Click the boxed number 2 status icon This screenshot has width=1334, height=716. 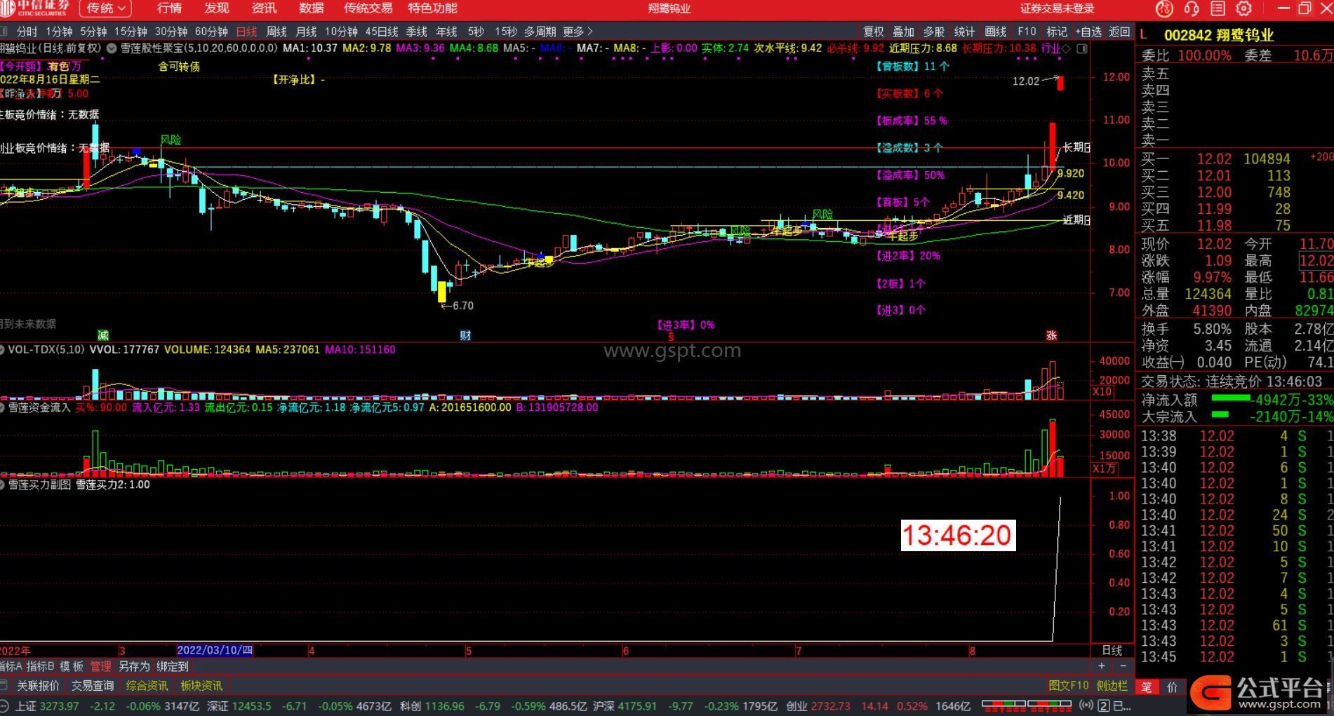point(1104,706)
